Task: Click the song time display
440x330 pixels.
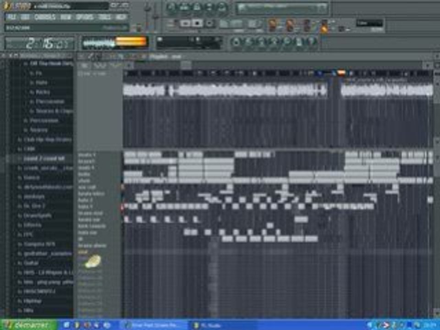Action: (40, 43)
